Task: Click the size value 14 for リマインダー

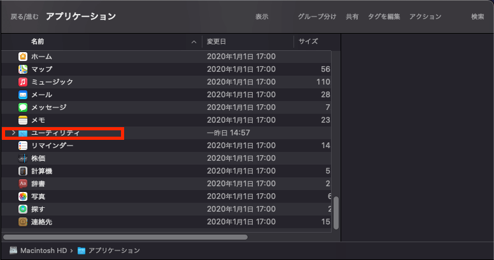Action: [x=325, y=146]
